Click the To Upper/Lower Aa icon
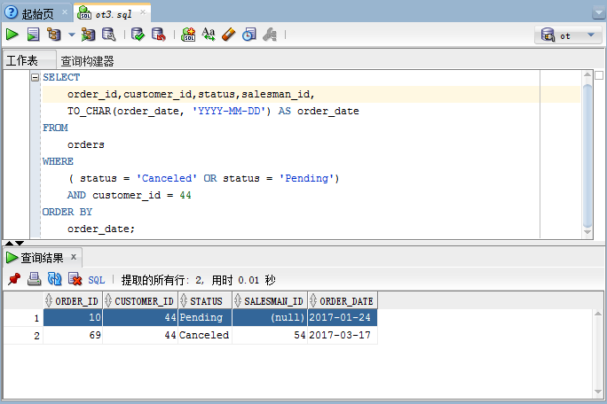607x404 pixels. point(209,35)
